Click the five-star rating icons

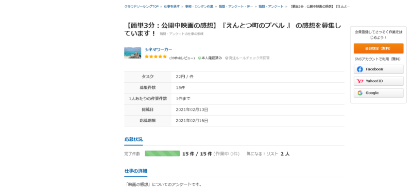[x=156, y=57]
